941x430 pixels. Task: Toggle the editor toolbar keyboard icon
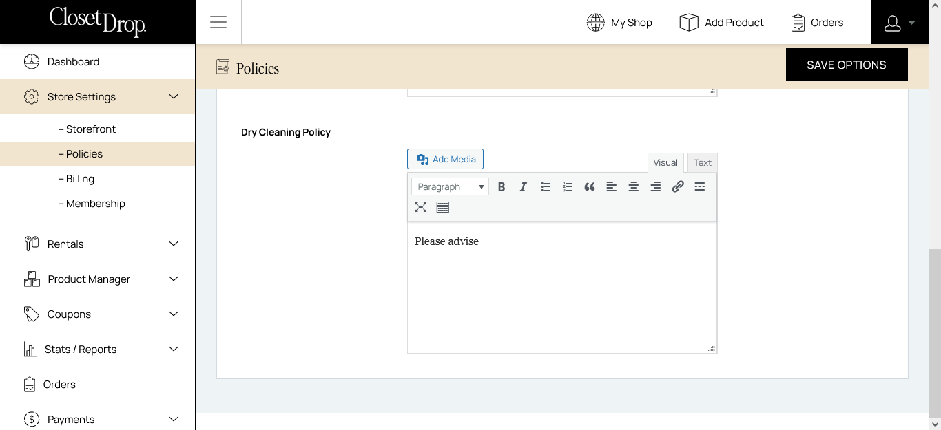443,207
